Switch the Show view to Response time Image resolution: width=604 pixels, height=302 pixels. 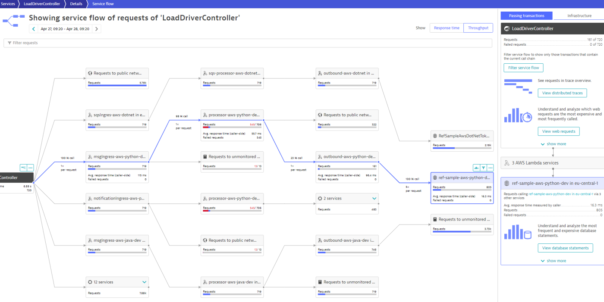(446, 28)
